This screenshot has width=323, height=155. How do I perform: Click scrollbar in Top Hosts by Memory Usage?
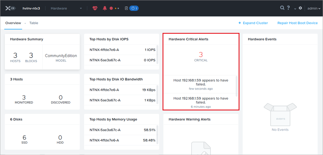pos(157,134)
